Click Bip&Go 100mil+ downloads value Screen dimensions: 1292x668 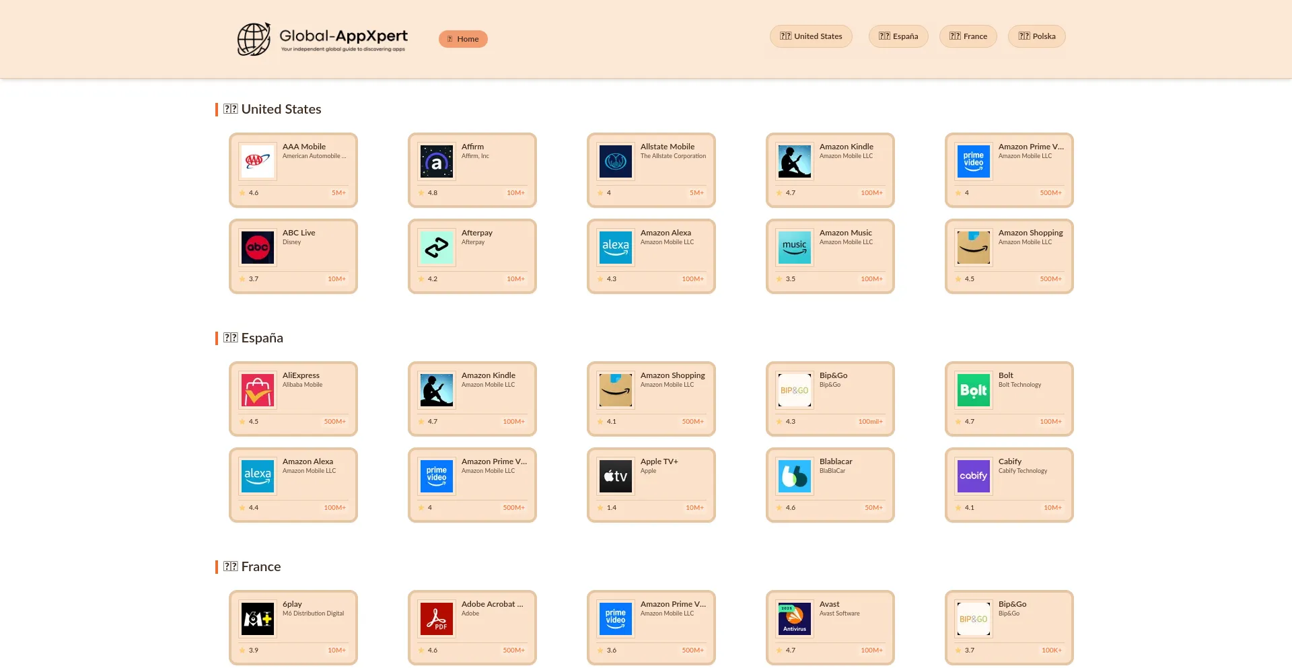870,422
